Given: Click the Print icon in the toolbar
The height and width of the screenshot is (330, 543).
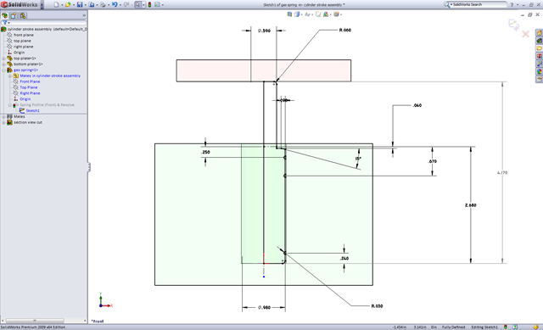Looking at the screenshot, I should tap(103, 4).
